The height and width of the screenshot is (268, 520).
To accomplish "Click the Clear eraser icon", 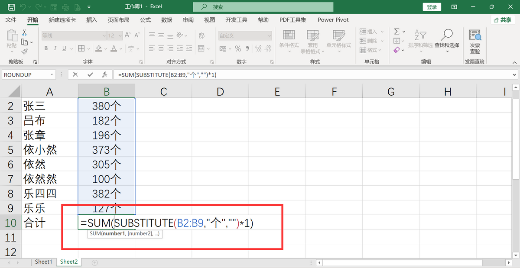I will tap(396, 50).
